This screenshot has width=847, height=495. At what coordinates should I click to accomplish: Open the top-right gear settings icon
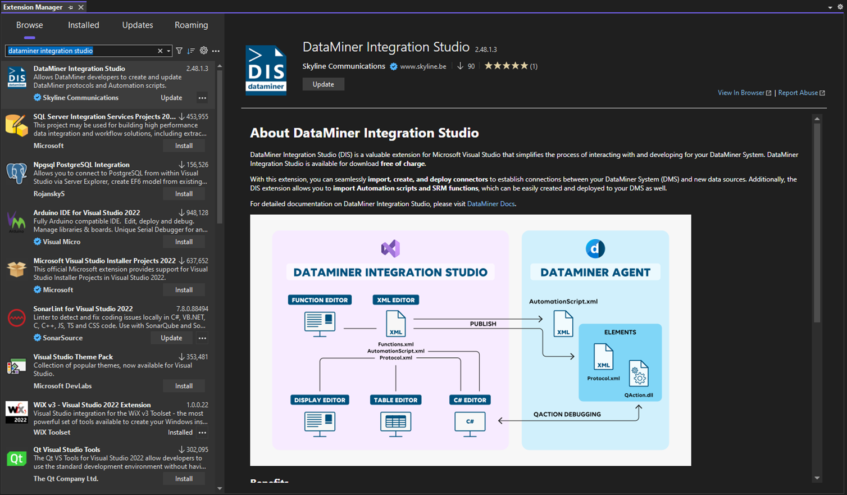click(840, 7)
